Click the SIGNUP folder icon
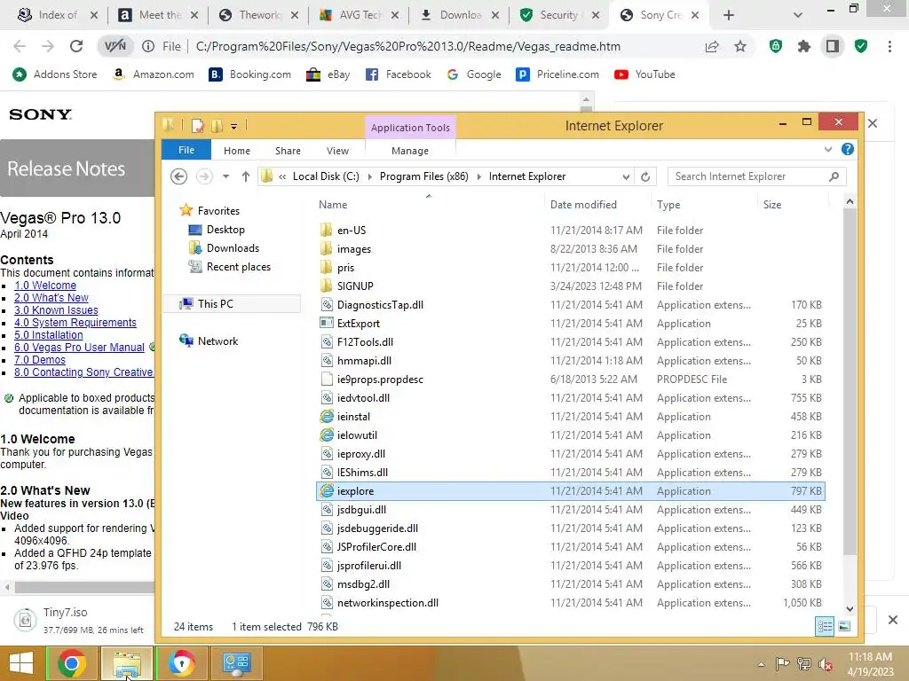The image size is (909, 681). (327, 286)
